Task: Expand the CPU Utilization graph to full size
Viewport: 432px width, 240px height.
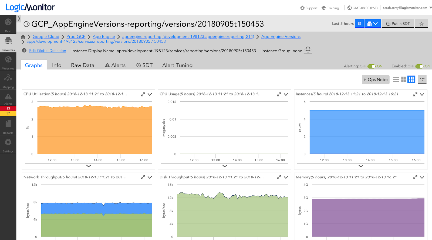Action: 143,94
